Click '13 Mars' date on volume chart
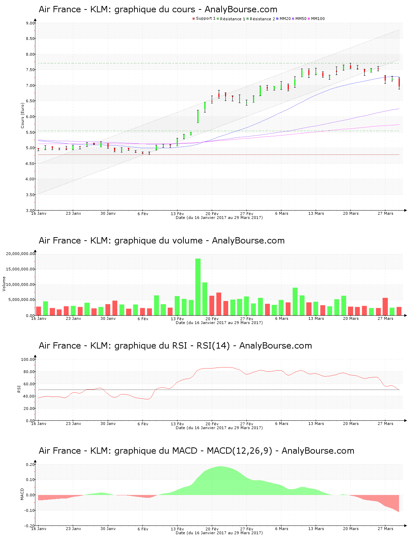 [x=316, y=318]
